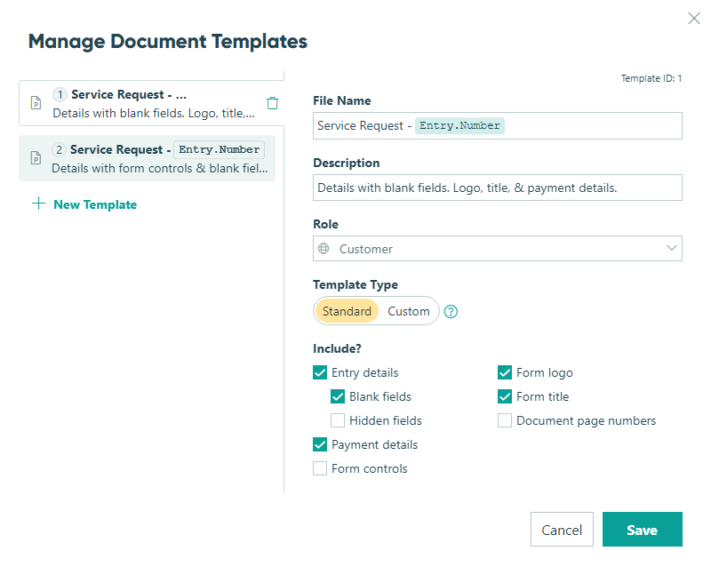711x575 pixels.
Task: Open the Template Type help question-mark icon
Action: click(451, 312)
